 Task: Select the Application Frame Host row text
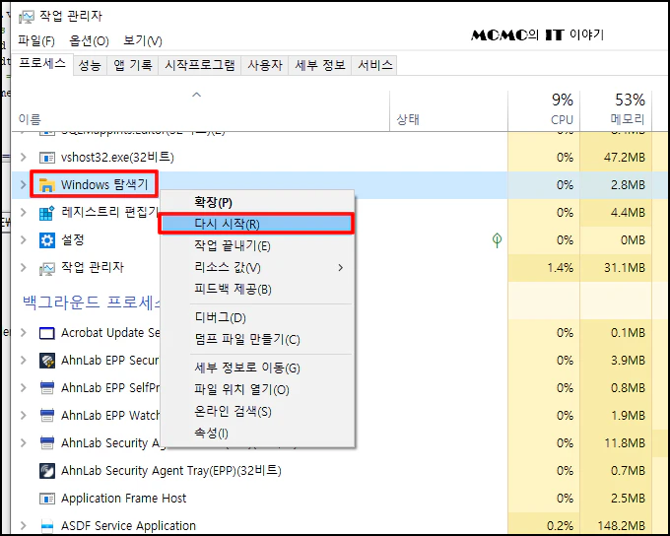click(x=124, y=499)
